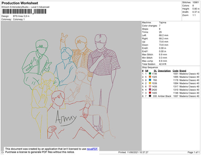
Task: Select the red thread swatch, code 1146
Action: (x=150, y=93)
